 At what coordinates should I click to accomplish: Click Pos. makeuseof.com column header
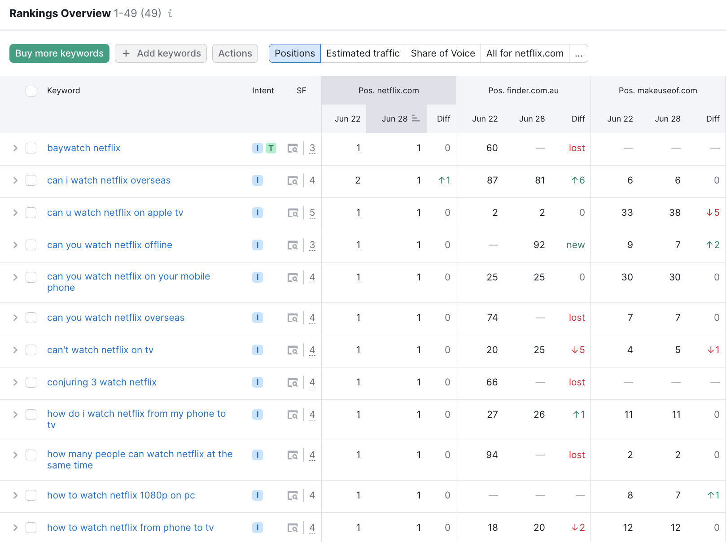pyautogui.click(x=658, y=91)
